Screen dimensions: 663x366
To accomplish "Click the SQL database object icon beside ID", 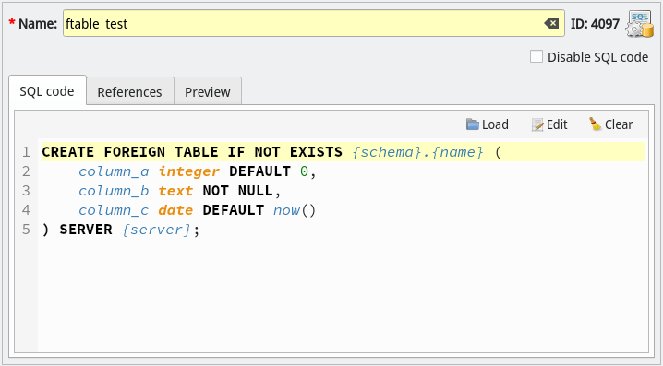I will pos(639,24).
